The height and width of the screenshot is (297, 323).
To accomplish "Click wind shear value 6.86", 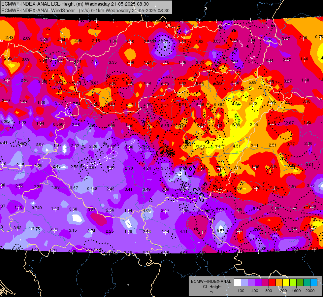I will 218,105.
